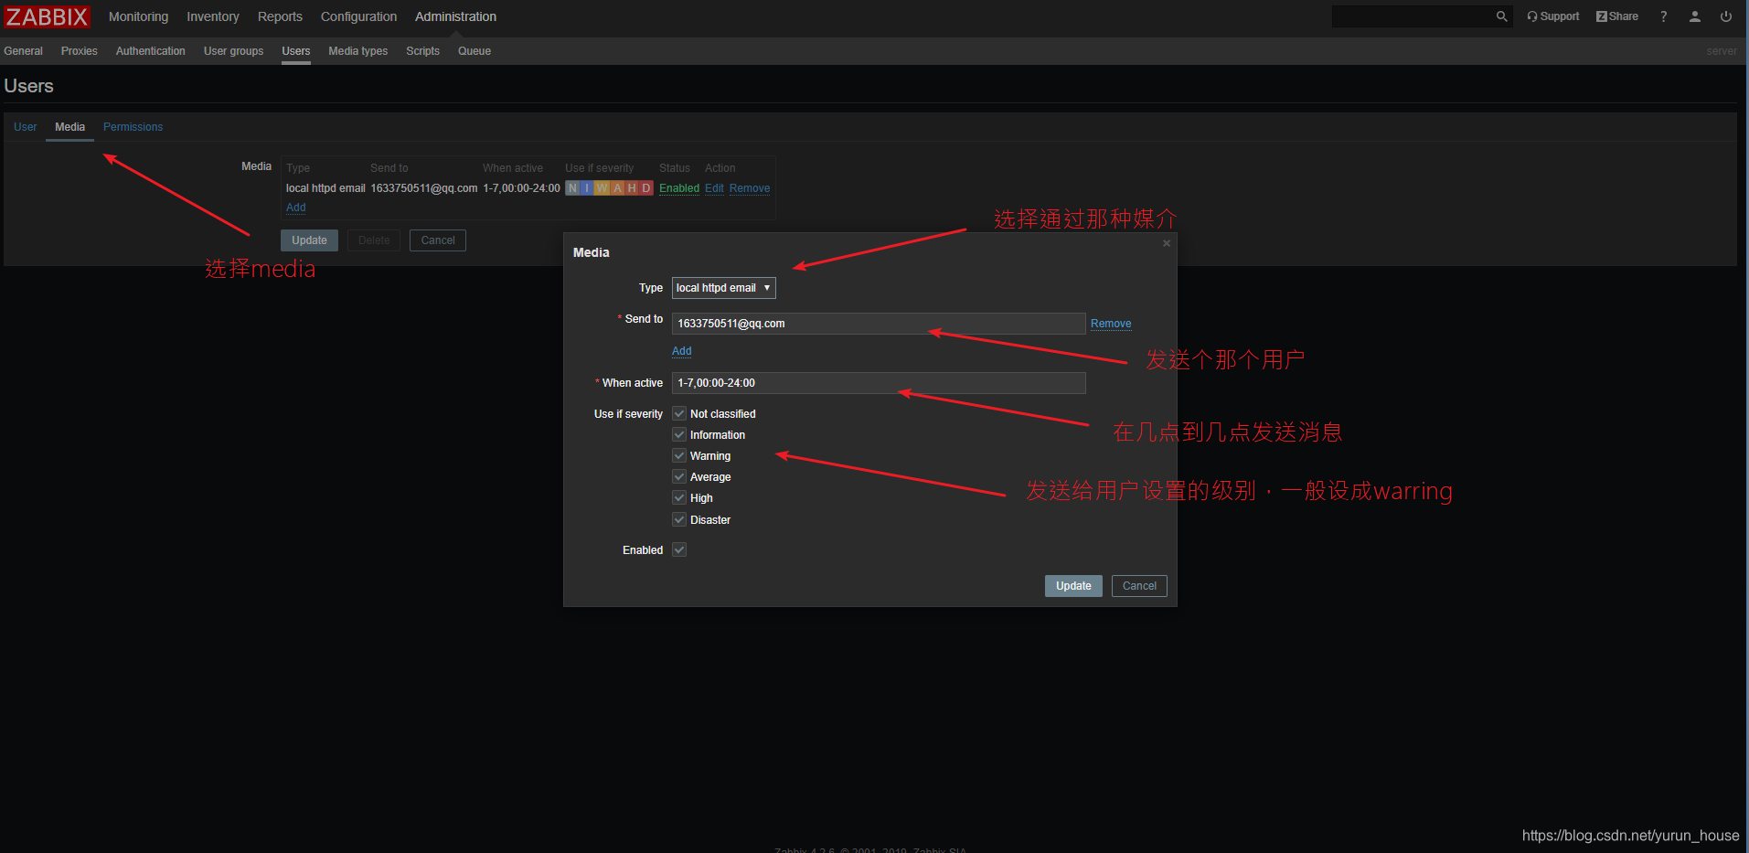The image size is (1749, 853).
Task: Open Support via headset icon
Action: click(1552, 16)
